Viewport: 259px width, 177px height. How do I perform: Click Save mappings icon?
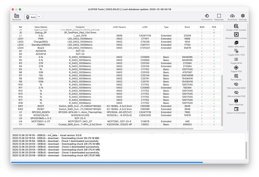[x=236, y=101]
